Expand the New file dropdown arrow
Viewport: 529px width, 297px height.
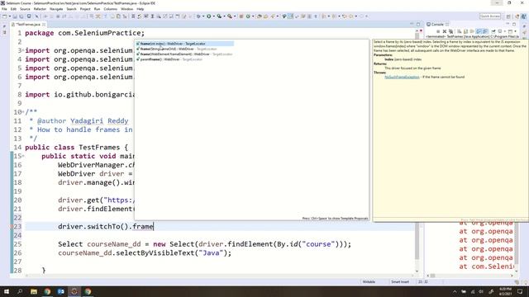[x=9, y=16]
